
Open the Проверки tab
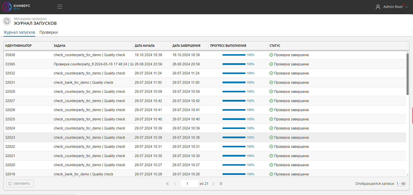click(49, 32)
